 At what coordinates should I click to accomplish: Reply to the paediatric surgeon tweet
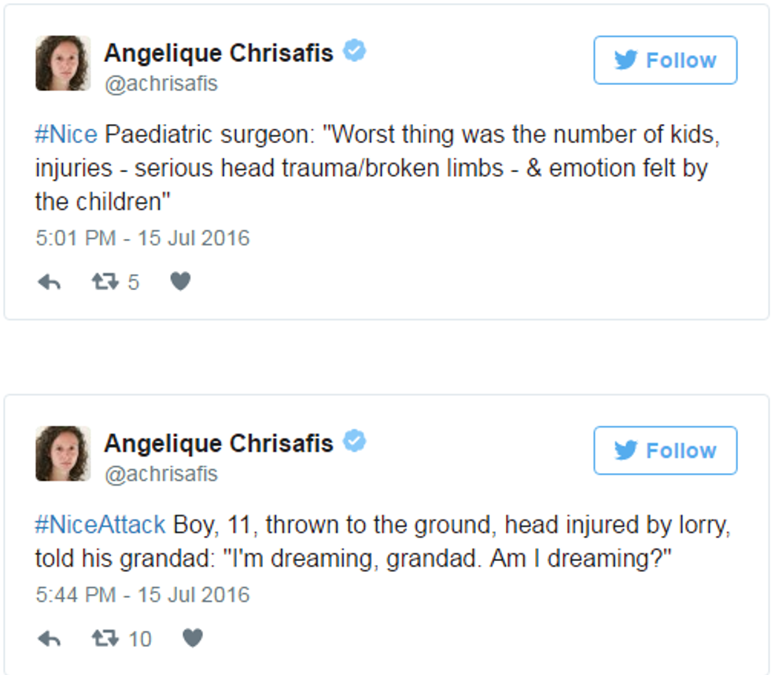(49, 282)
